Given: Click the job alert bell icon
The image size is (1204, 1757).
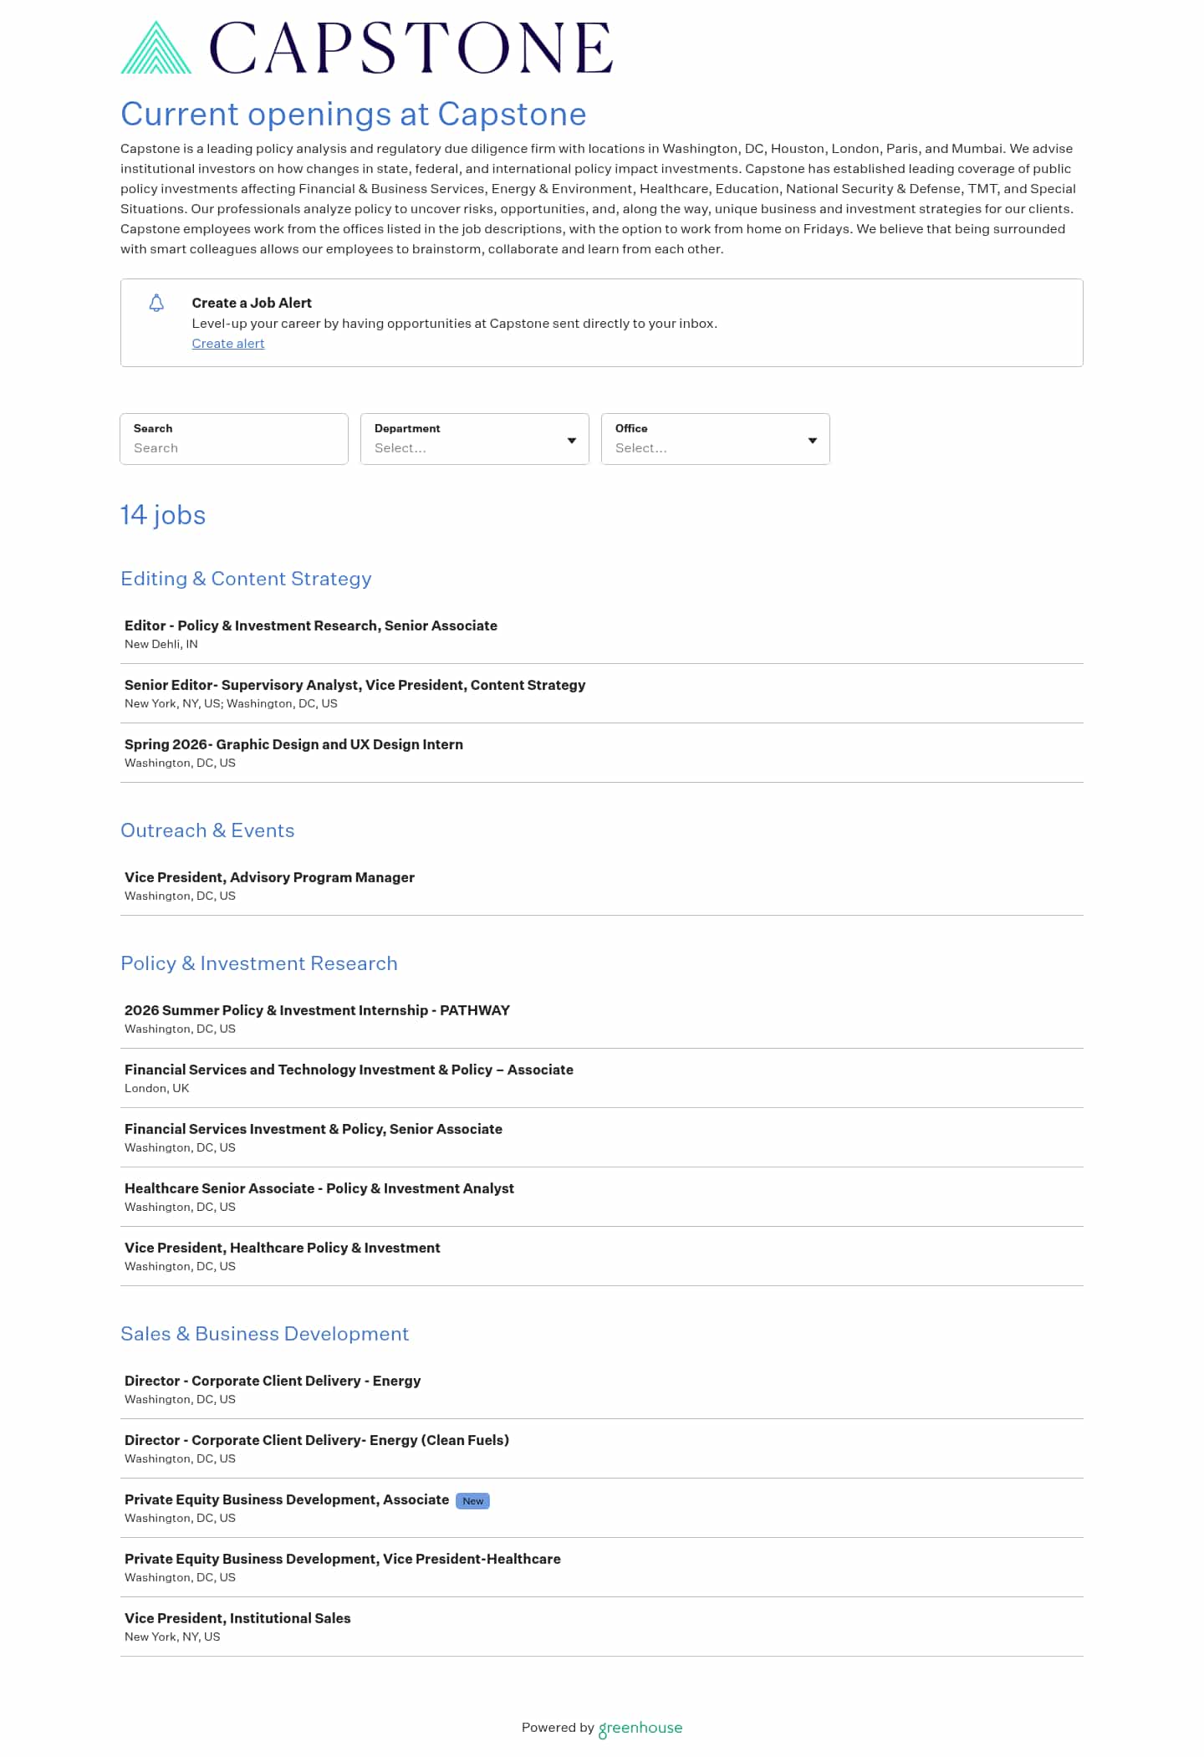Looking at the screenshot, I should [156, 303].
